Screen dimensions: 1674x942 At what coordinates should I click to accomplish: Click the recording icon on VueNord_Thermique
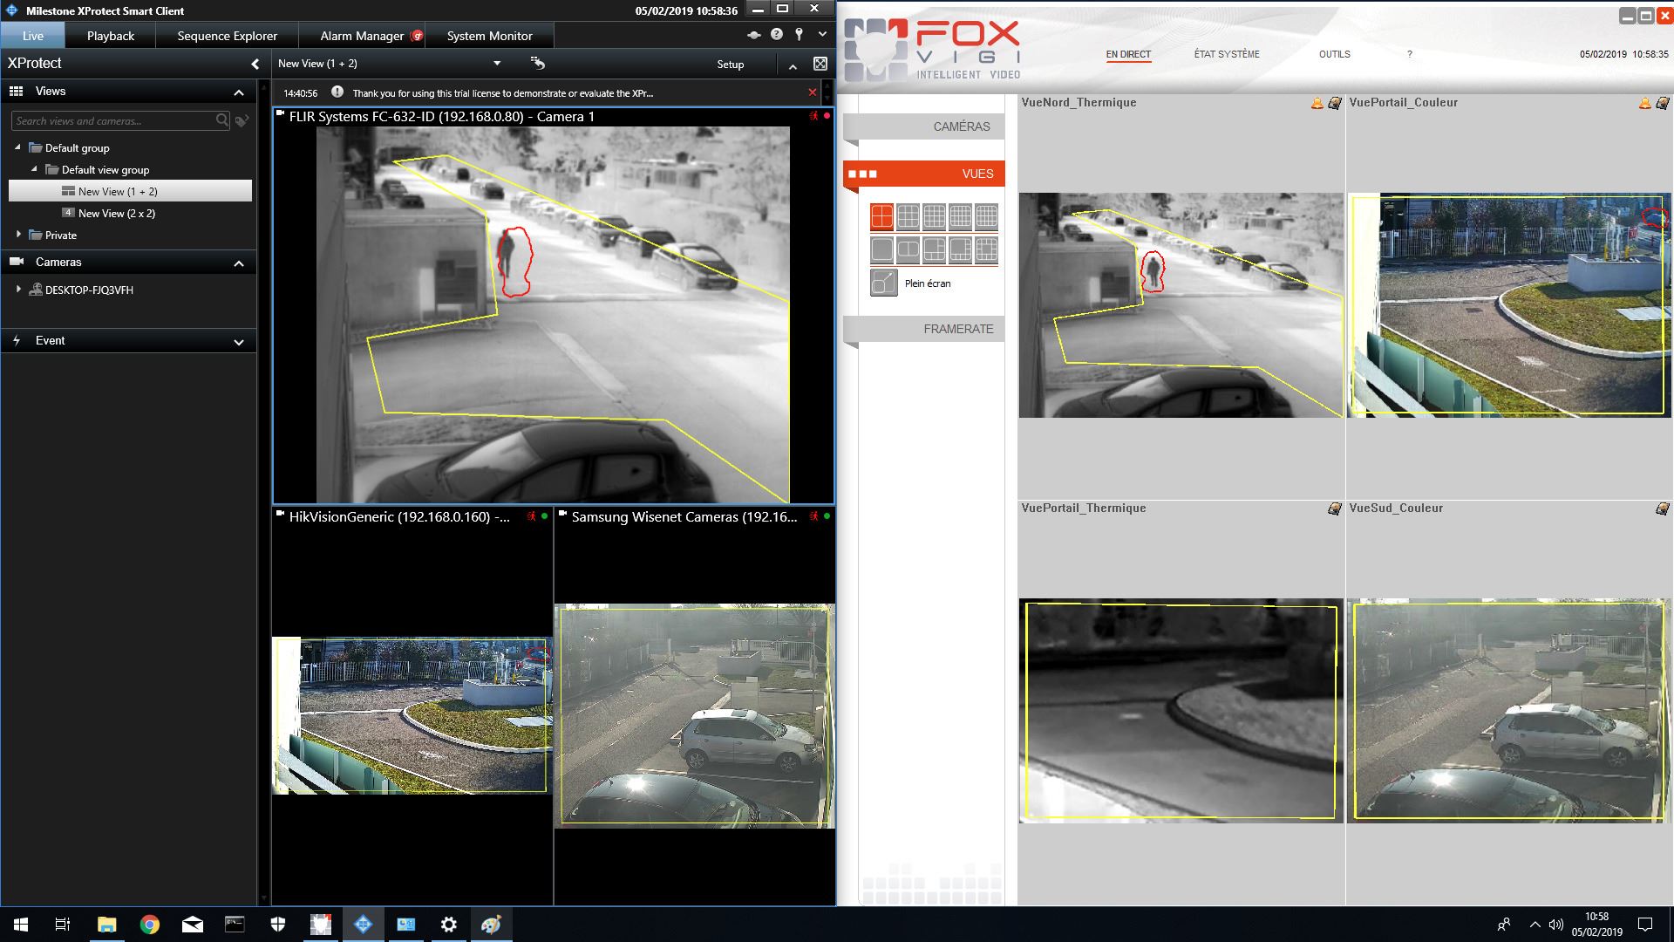click(1334, 103)
